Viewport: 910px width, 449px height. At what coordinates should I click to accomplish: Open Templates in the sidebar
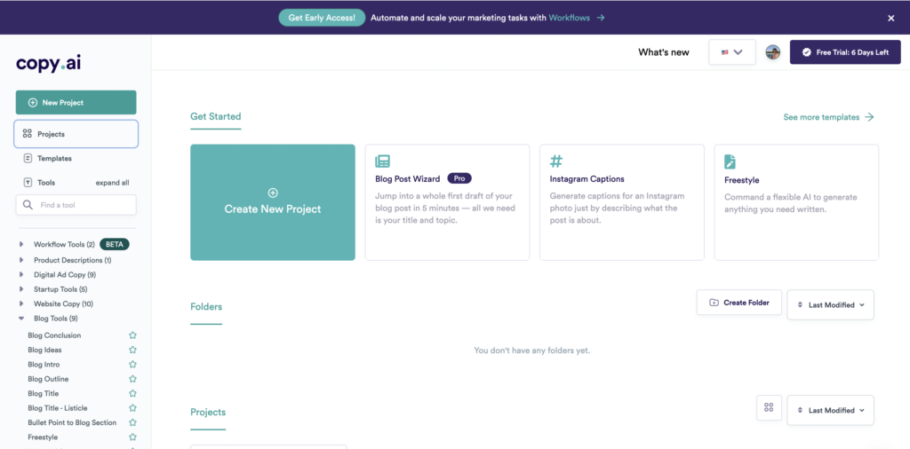[x=54, y=159]
